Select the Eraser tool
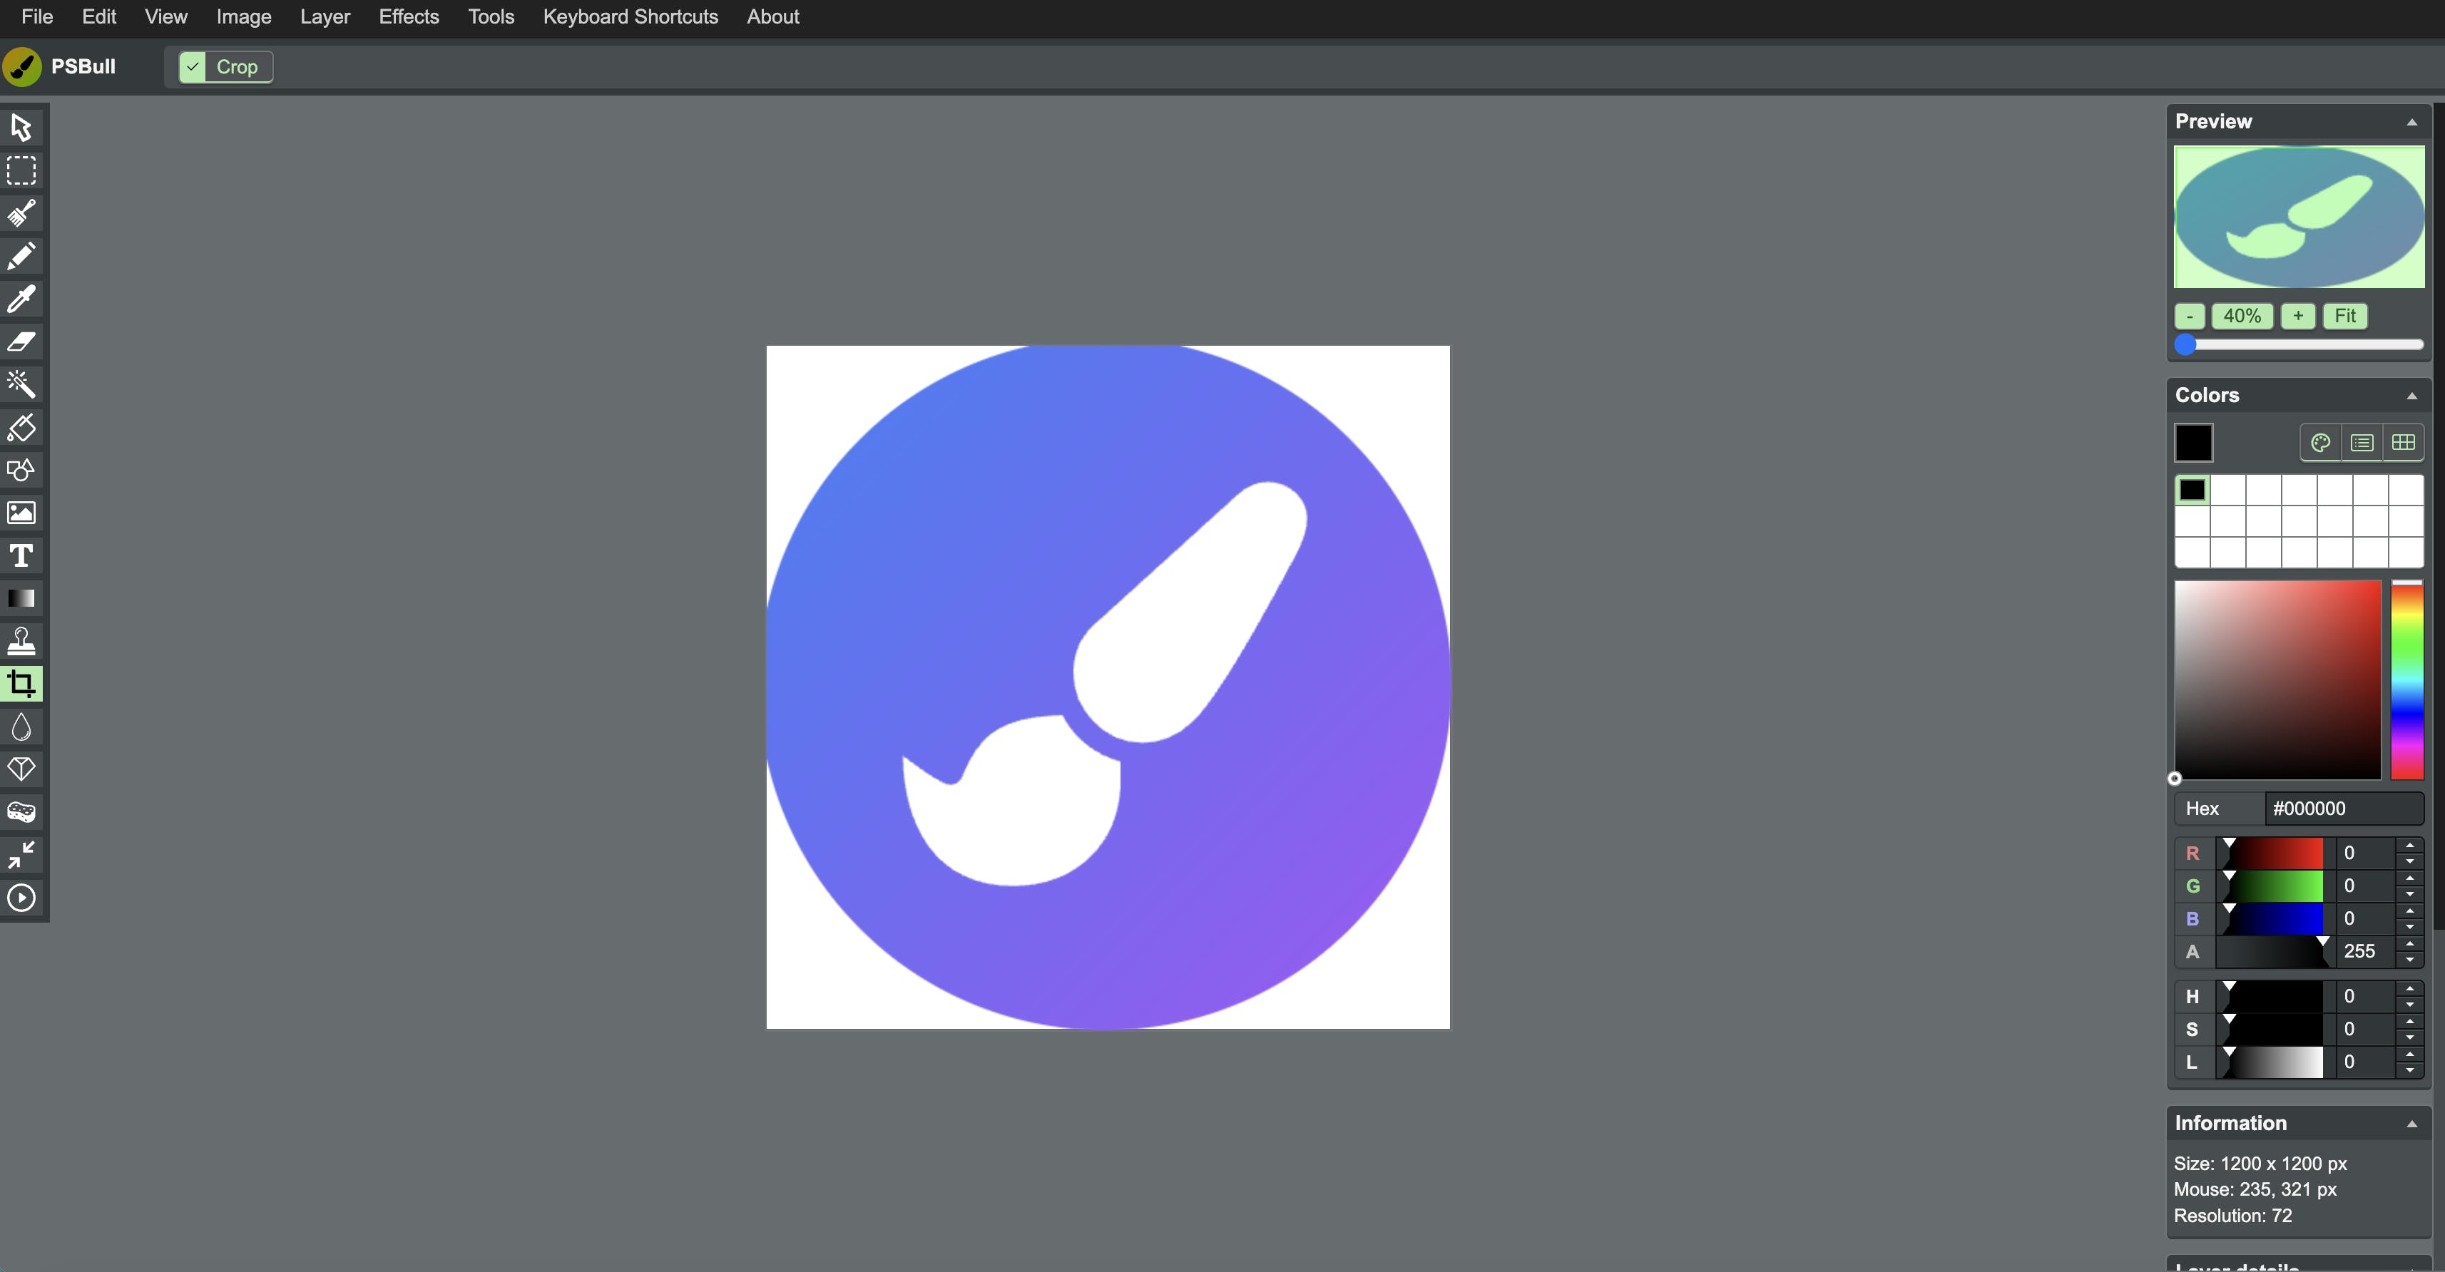2445x1272 pixels. (21, 342)
